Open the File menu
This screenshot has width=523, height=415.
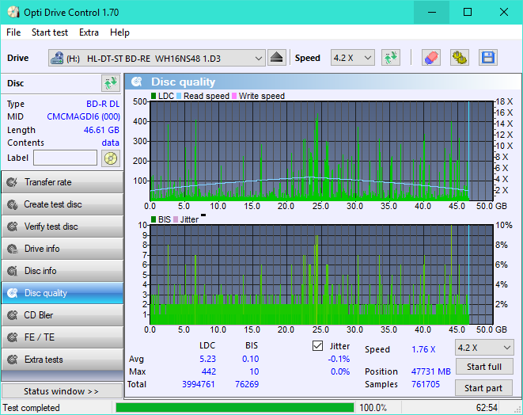(13, 32)
